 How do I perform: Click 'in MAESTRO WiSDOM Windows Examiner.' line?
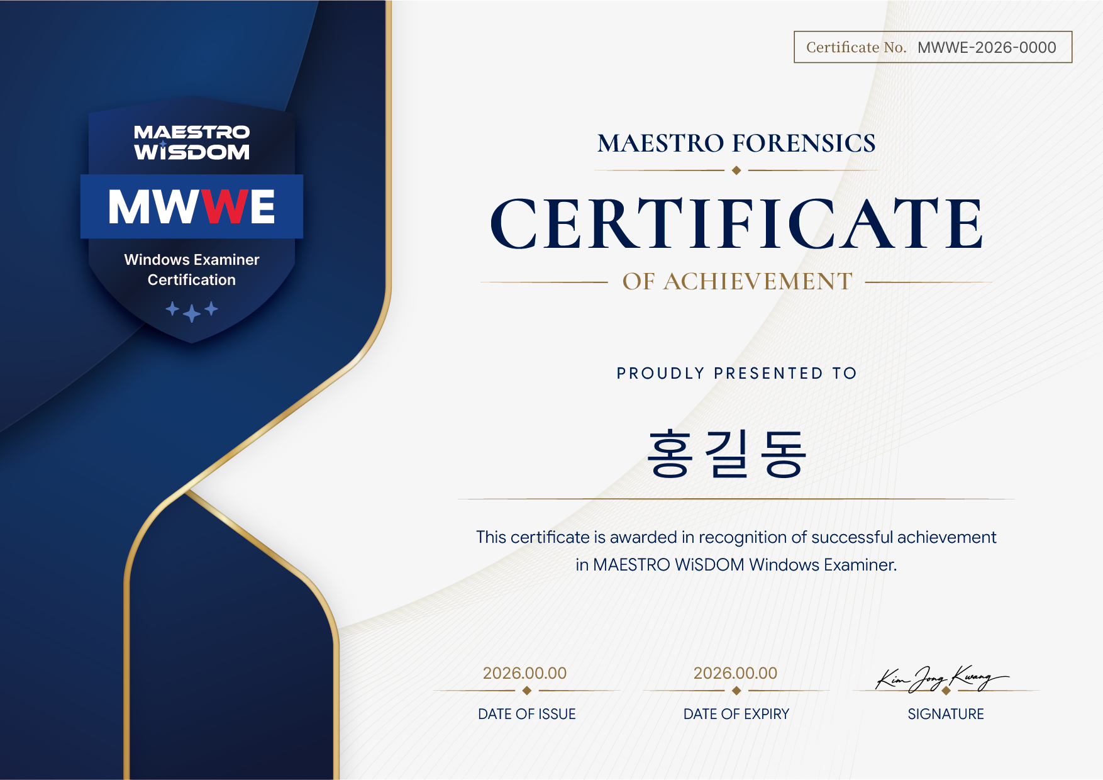tap(736, 565)
